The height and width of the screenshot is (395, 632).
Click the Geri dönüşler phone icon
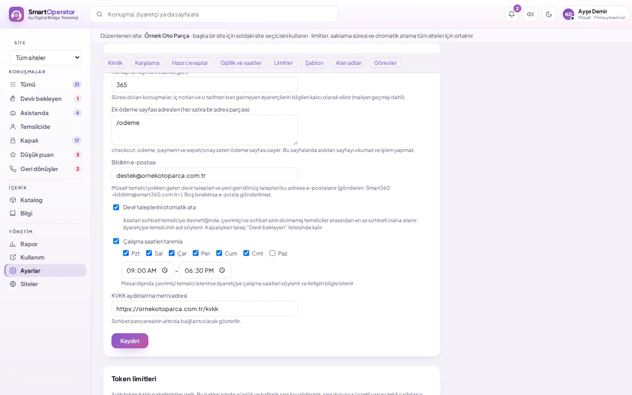13,169
